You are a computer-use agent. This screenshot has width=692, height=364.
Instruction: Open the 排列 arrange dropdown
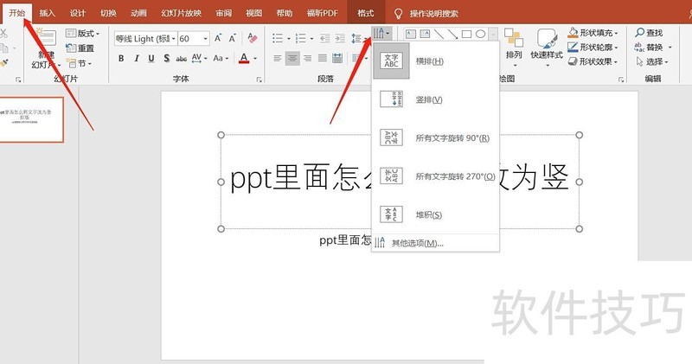tap(514, 48)
